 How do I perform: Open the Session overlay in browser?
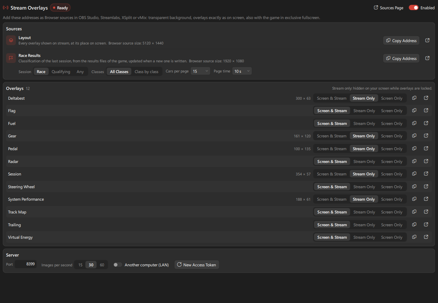(x=426, y=174)
